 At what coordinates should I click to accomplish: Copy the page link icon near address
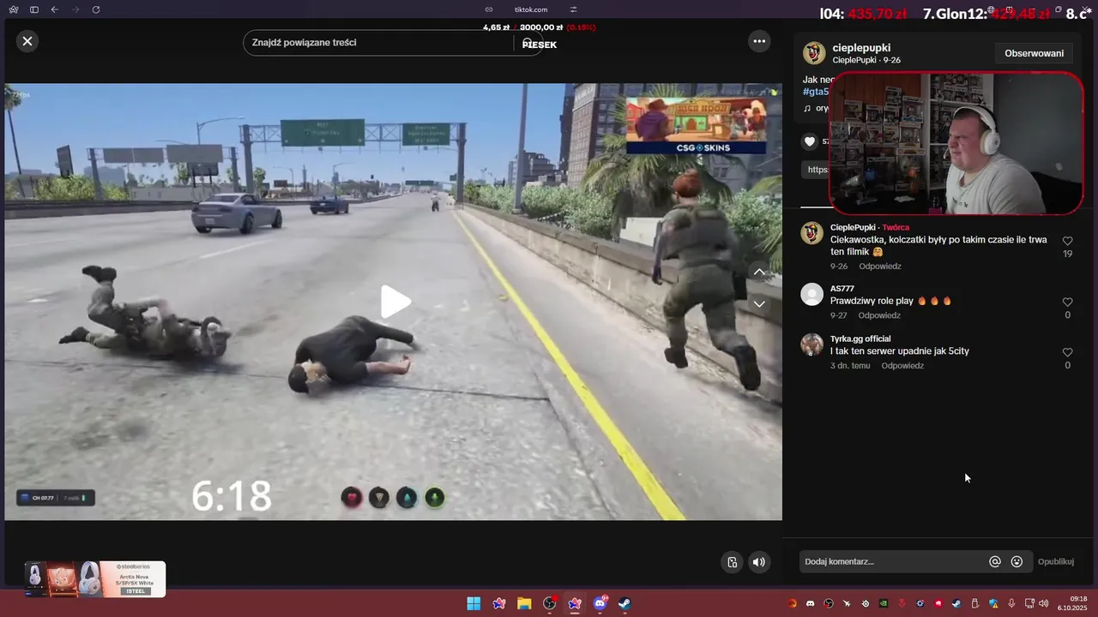point(489,9)
